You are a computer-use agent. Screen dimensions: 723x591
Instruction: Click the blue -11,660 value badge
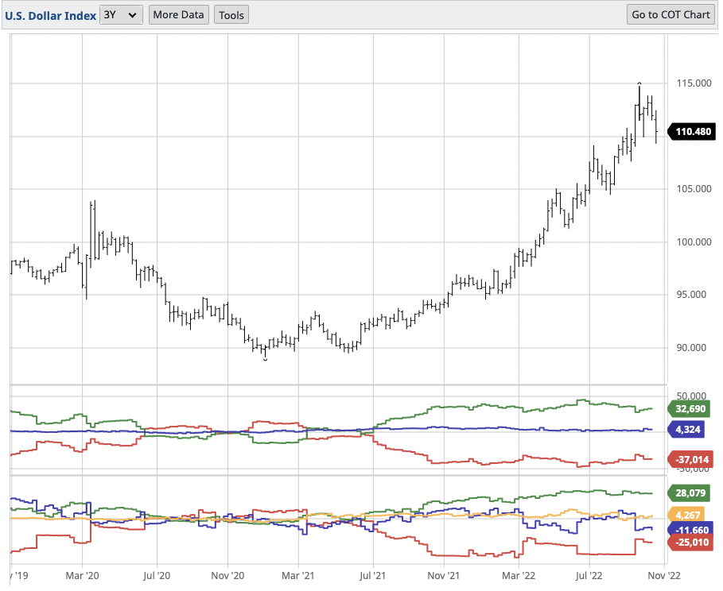[x=691, y=530]
